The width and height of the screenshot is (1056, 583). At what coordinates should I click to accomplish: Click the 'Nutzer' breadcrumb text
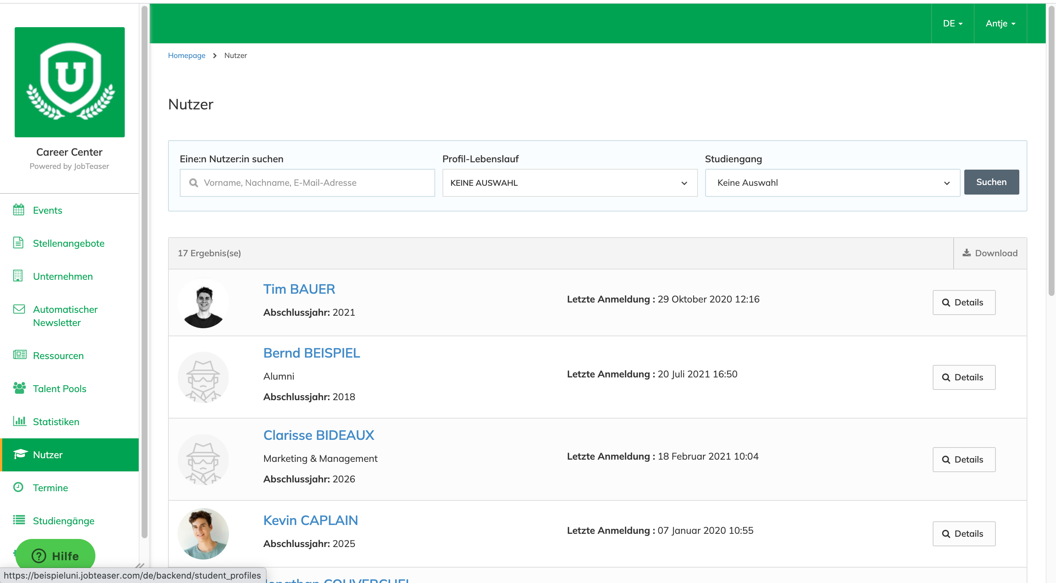point(235,55)
